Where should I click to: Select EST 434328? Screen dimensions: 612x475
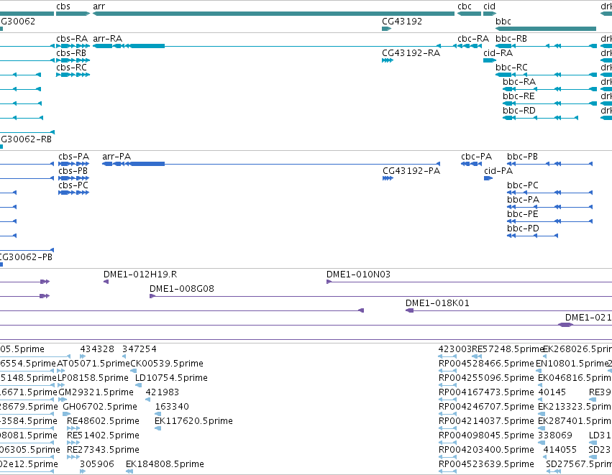[x=97, y=349]
